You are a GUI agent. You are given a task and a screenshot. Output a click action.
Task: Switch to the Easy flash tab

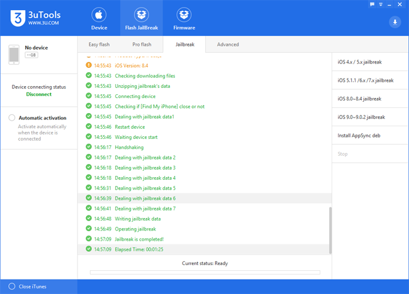[99, 45]
